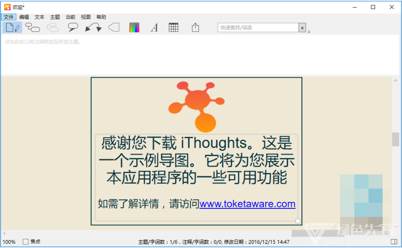Screen dimensions: 402x248
Task: Click the dashed boundary shape icon
Action: click(114, 27)
